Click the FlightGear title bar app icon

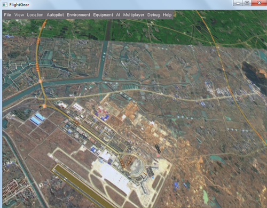click(x=5, y=5)
